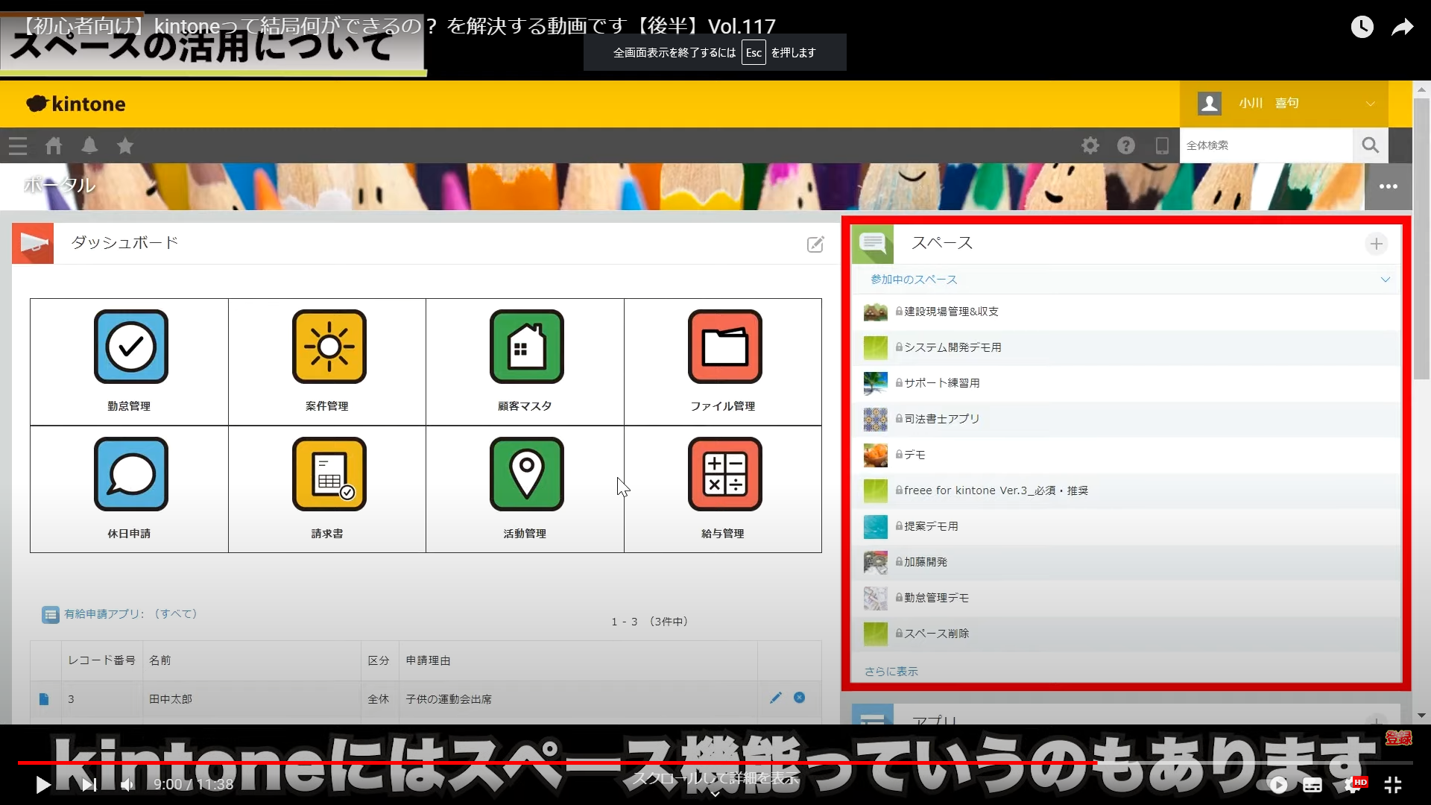Screen dimensions: 1431x805
Task: Collapse the 参加中のスペース section chevron
Action: pos(1385,280)
